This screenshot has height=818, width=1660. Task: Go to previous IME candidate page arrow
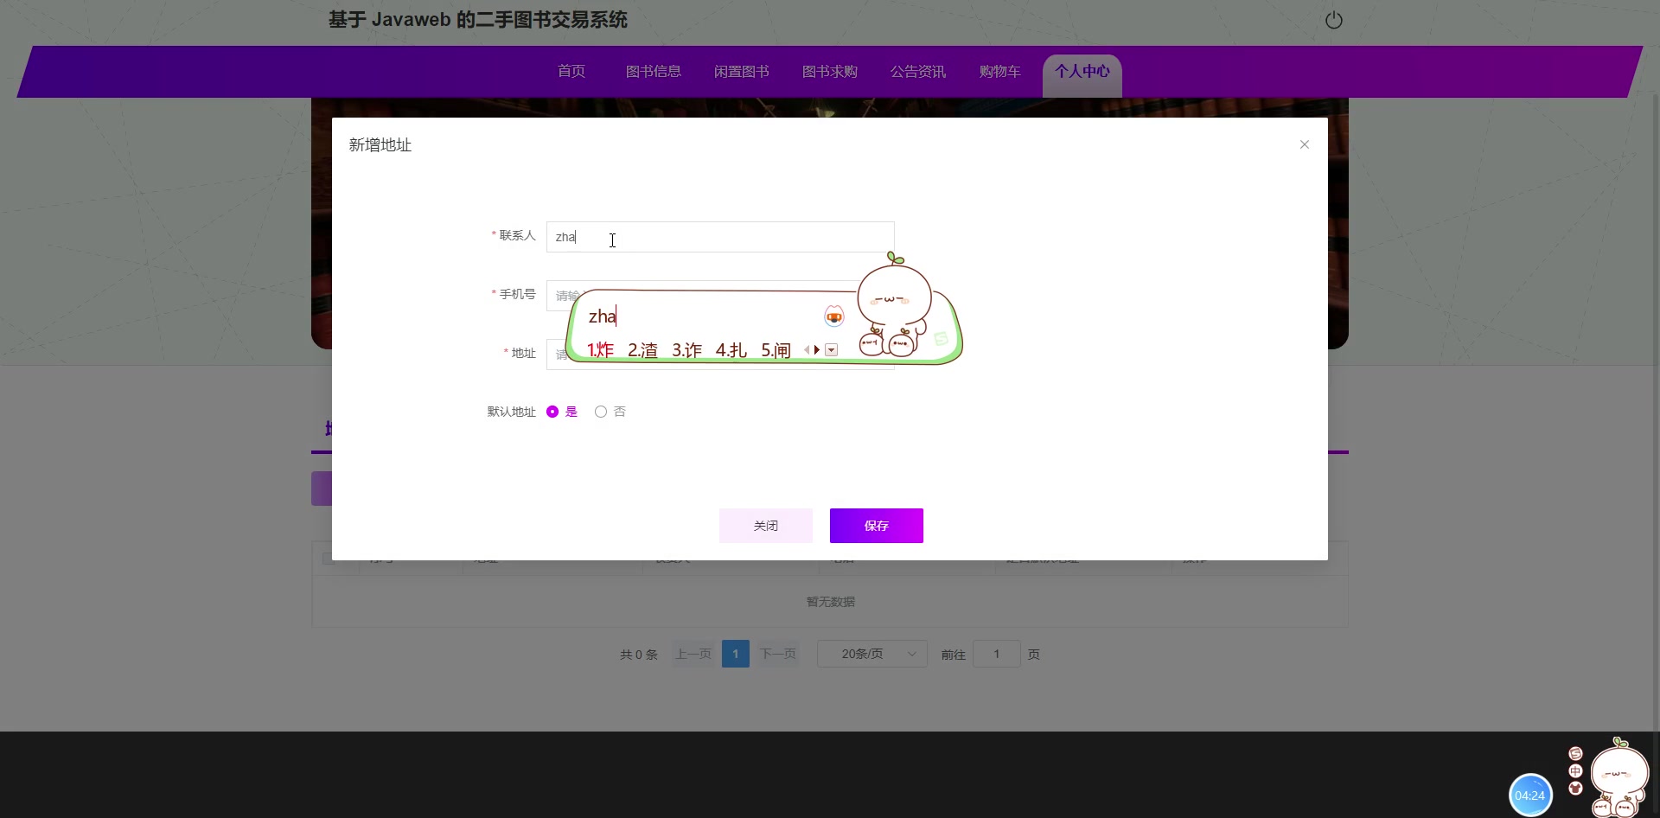point(807,350)
